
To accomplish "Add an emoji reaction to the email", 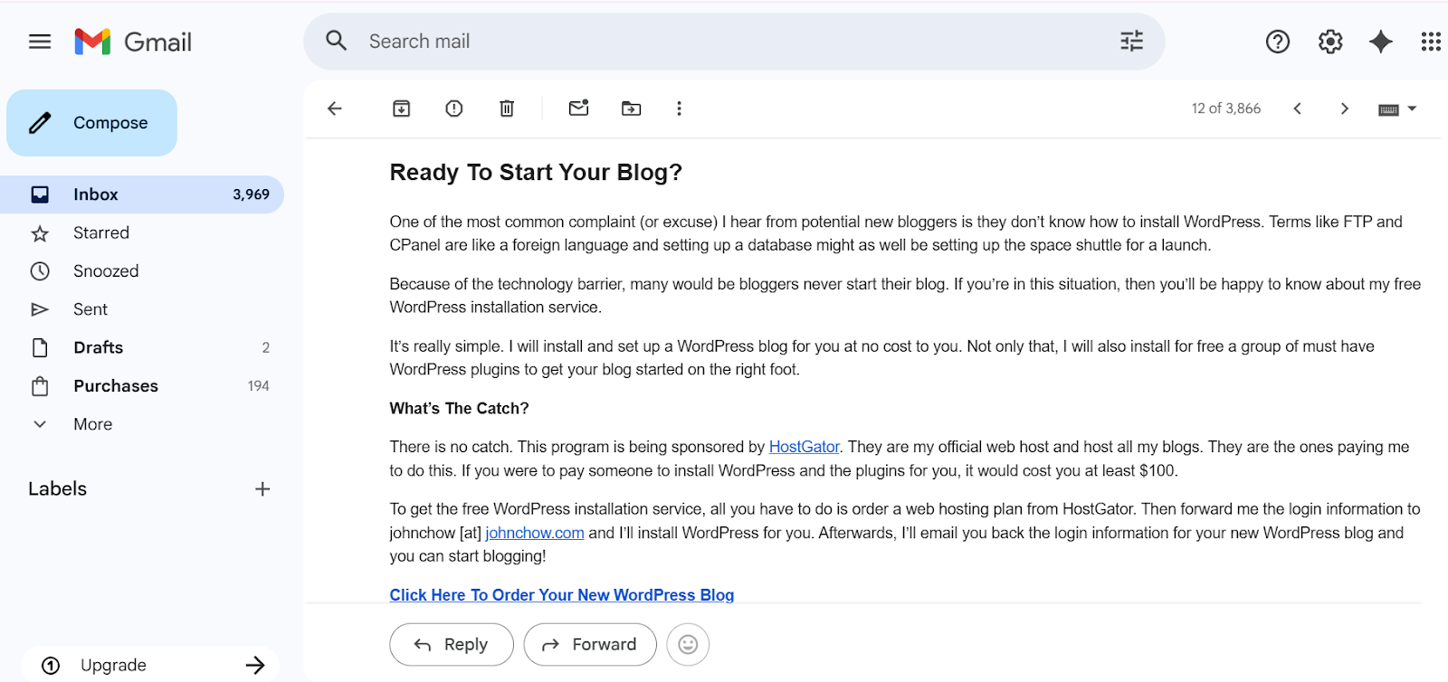I will pos(687,644).
